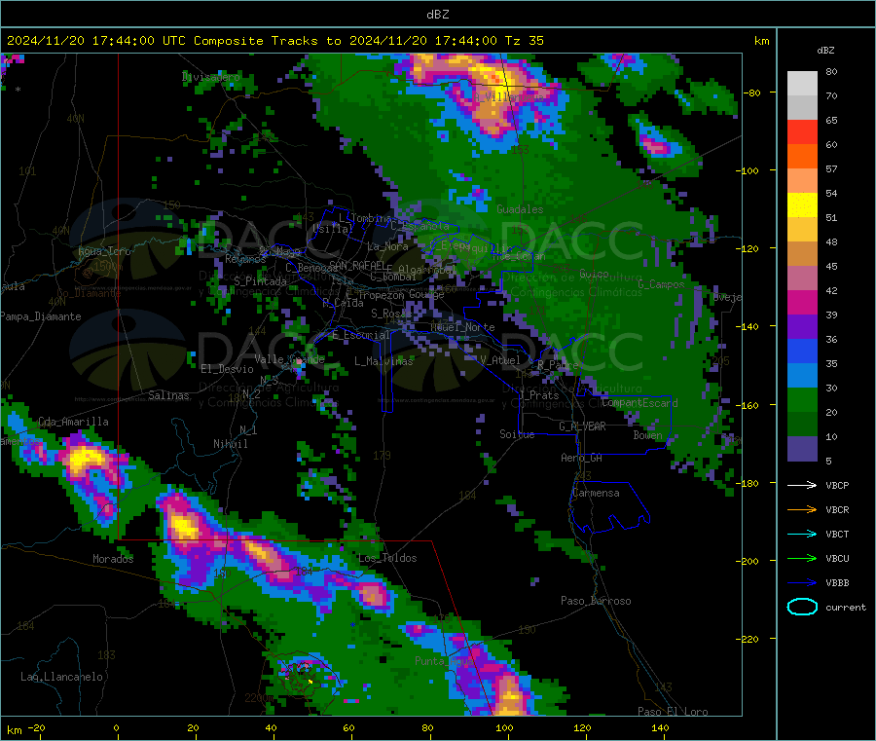Viewport: 876px width, 741px height.
Task: Click the 'V_Atuel' map label
Action: [500, 360]
